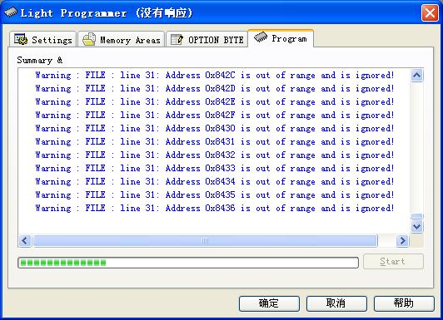This screenshot has width=443, height=320.
Task: Click the Summary label above the log
Action: (x=40, y=60)
